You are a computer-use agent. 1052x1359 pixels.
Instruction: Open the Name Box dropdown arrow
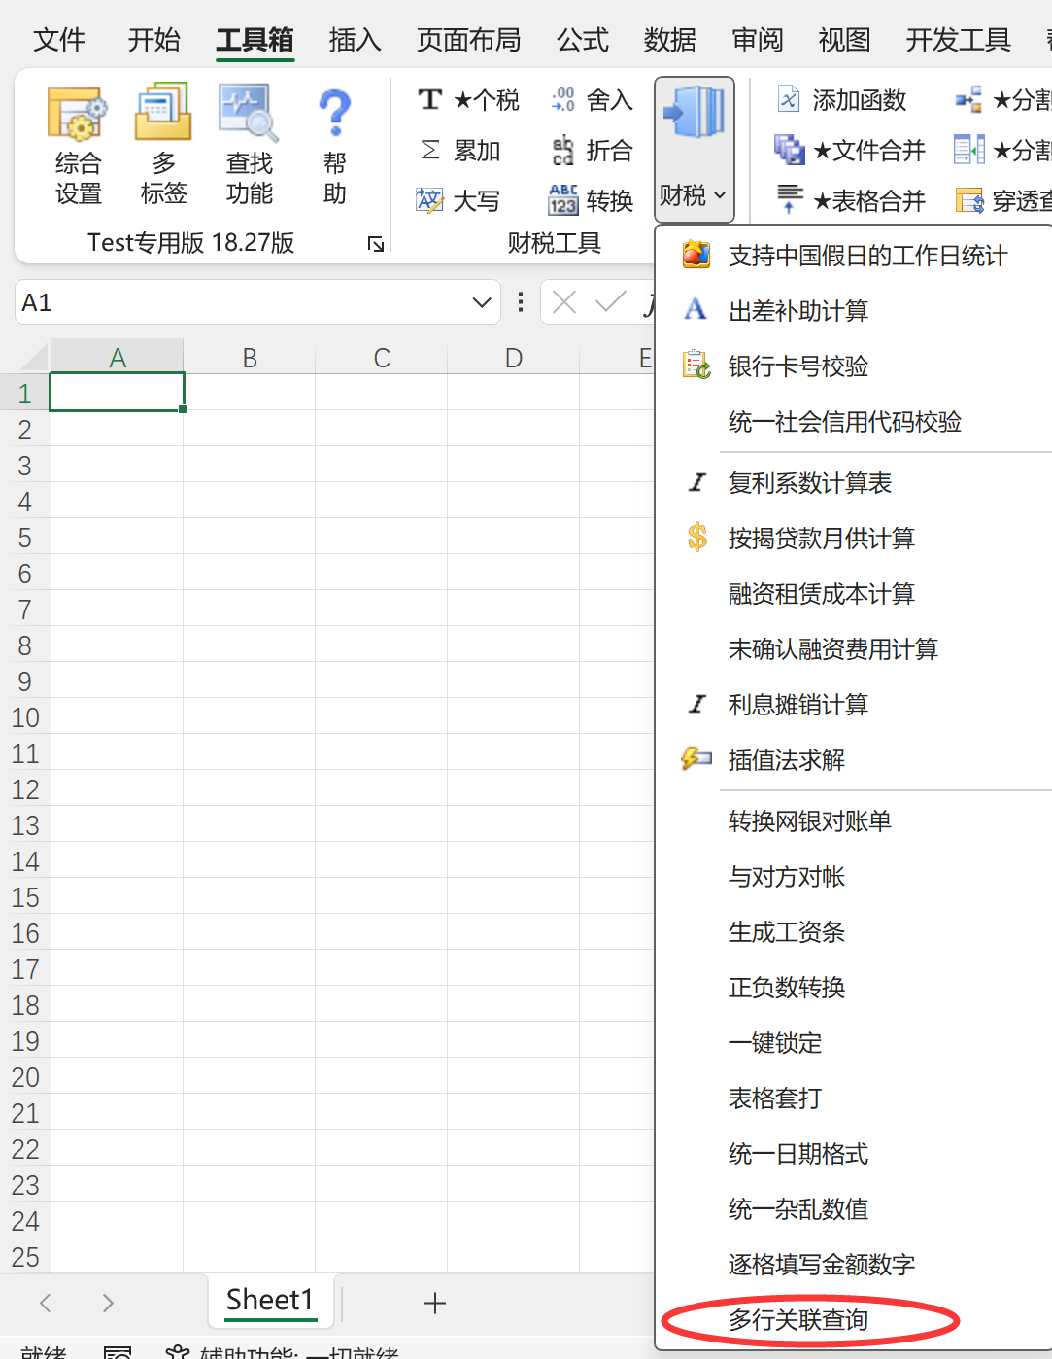click(481, 303)
